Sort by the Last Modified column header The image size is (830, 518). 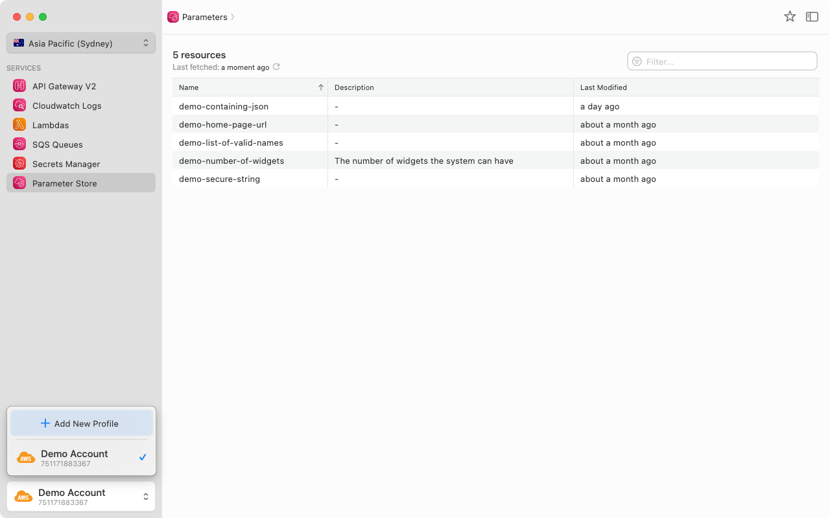(x=696, y=87)
